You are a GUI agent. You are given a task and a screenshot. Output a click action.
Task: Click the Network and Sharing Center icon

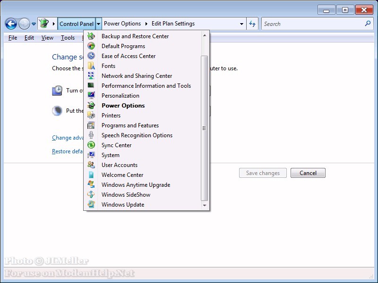coord(91,75)
